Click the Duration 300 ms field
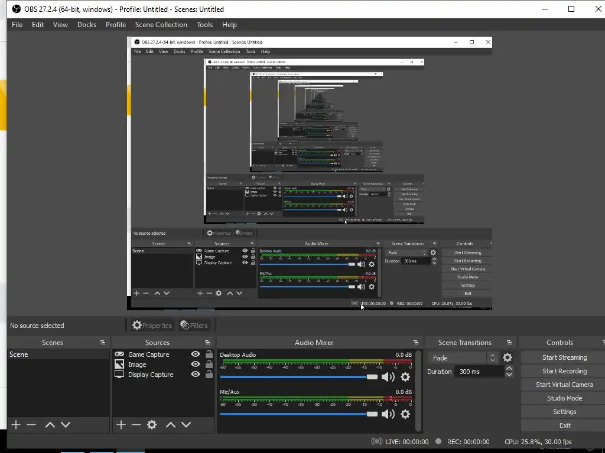This screenshot has height=453, width=605. pos(480,372)
